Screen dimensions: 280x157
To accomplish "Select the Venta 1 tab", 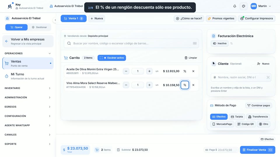I will [73, 19].
